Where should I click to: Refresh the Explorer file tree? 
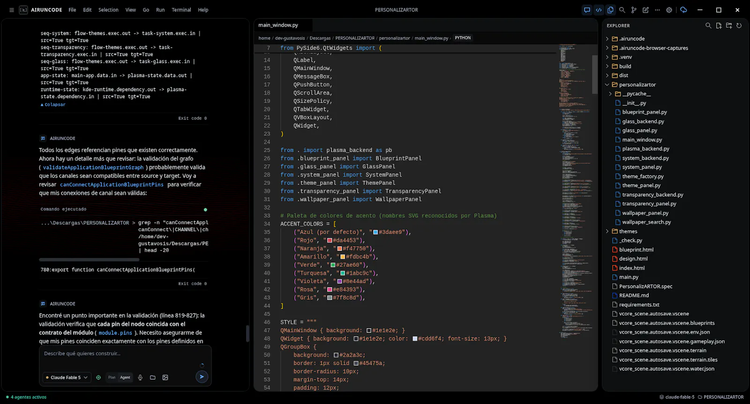click(739, 26)
